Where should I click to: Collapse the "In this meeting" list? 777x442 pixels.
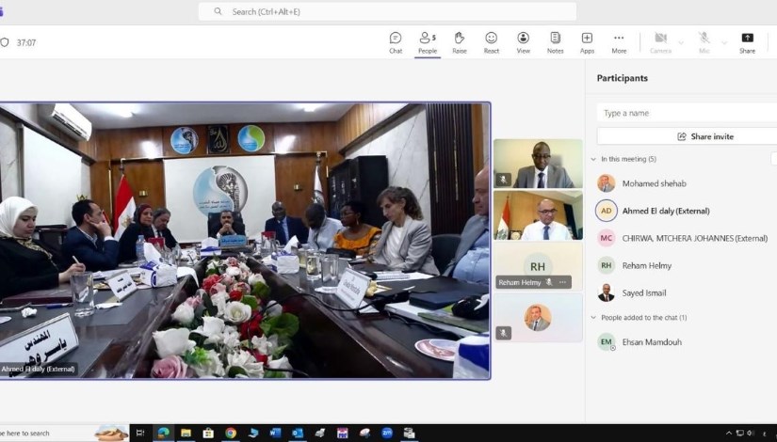pos(593,159)
